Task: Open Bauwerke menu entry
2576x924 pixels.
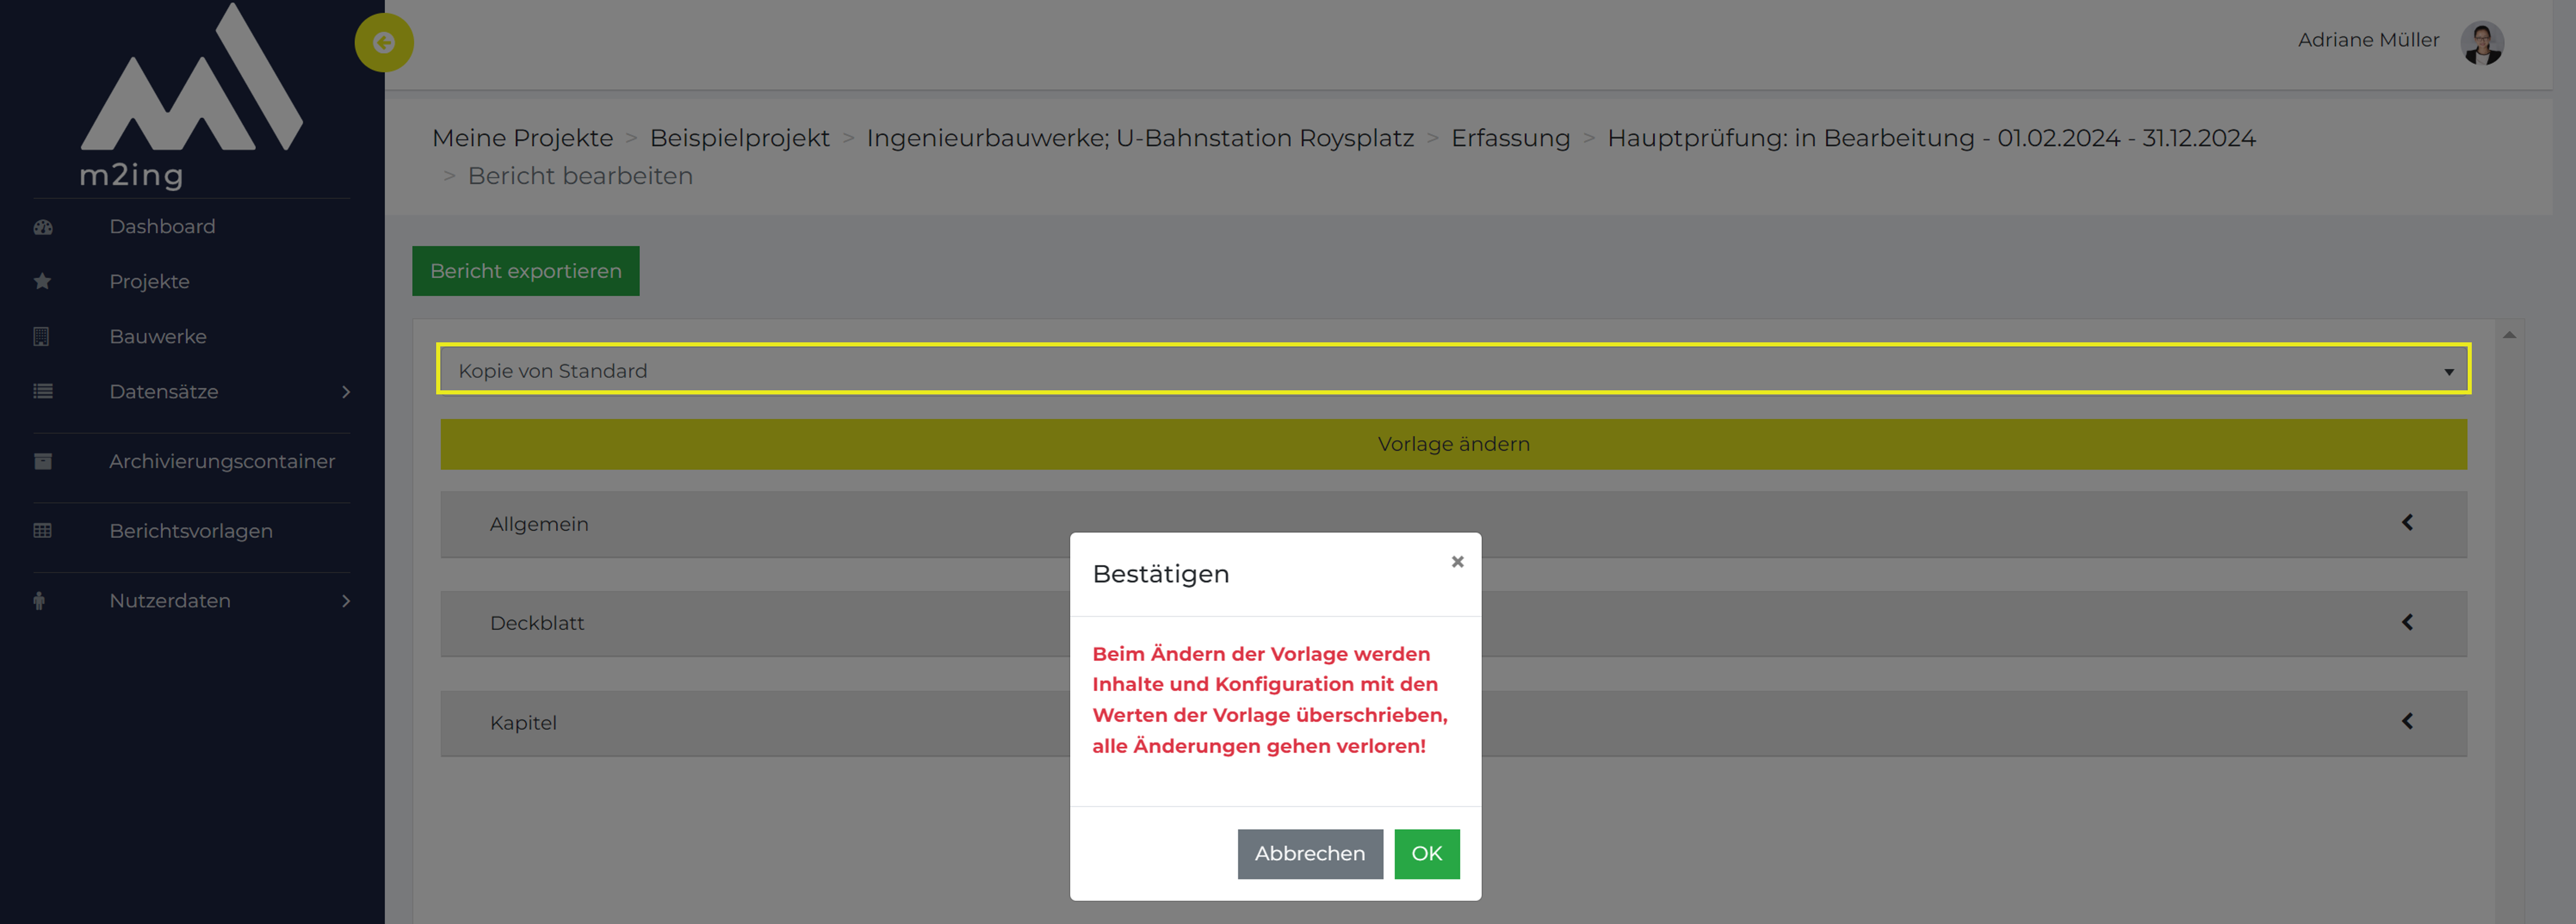Action: 158,337
